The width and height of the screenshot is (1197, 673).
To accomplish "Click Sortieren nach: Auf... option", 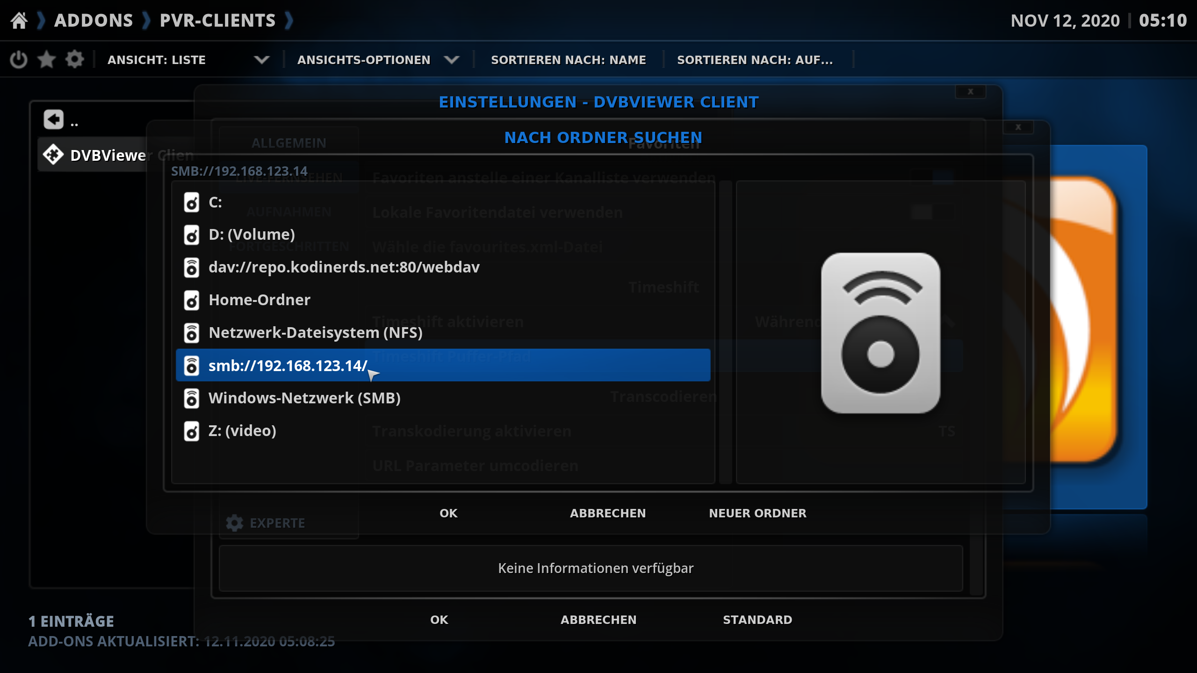I will pos(755,60).
